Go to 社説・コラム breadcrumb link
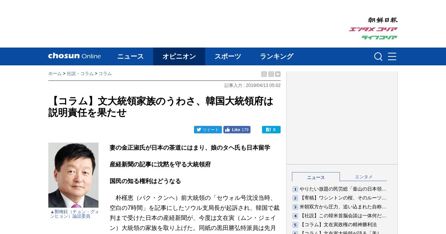 [80, 74]
